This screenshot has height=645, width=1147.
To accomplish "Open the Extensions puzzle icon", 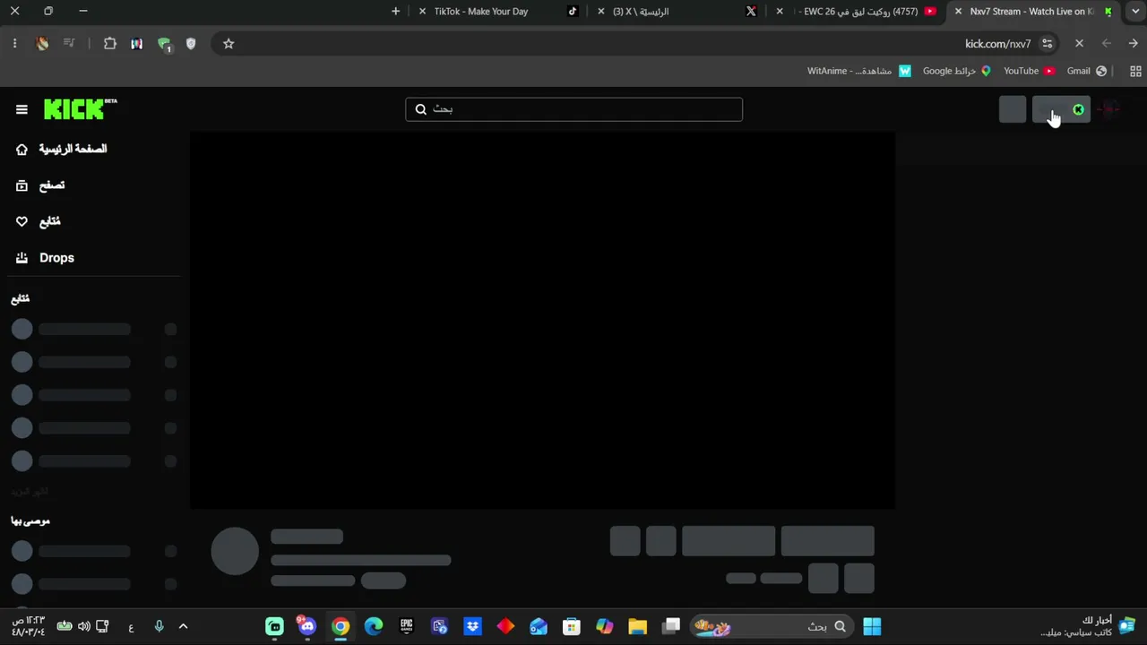I will [x=110, y=43].
